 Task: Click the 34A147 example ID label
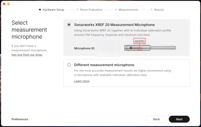coord(140,41)
